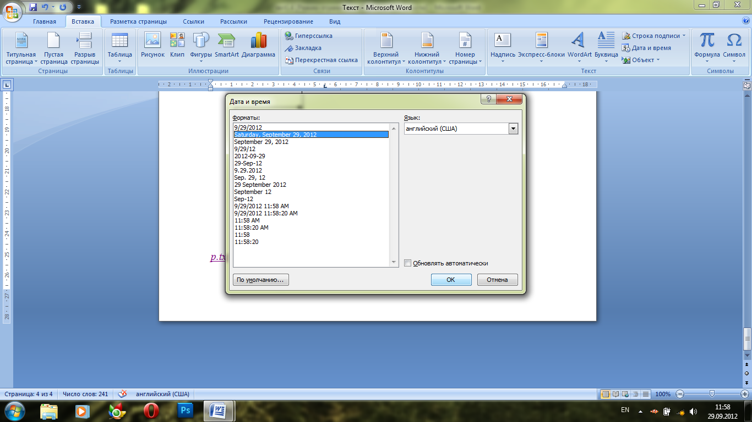
Task: Insert a page break (Разрыв страницы)
Action: tap(85, 48)
